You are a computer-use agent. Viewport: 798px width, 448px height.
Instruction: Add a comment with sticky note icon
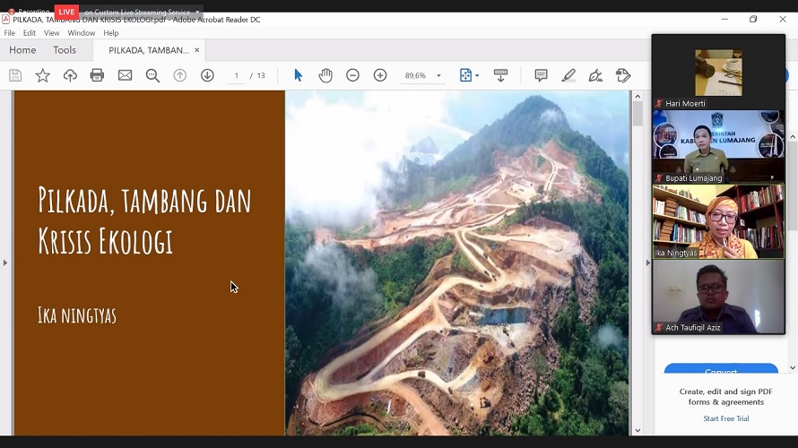coord(541,76)
